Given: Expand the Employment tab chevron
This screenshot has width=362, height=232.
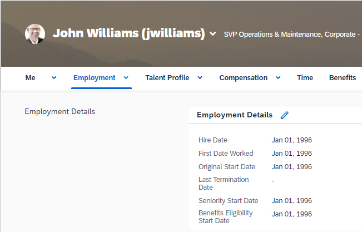Looking at the screenshot, I should tap(126, 78).
